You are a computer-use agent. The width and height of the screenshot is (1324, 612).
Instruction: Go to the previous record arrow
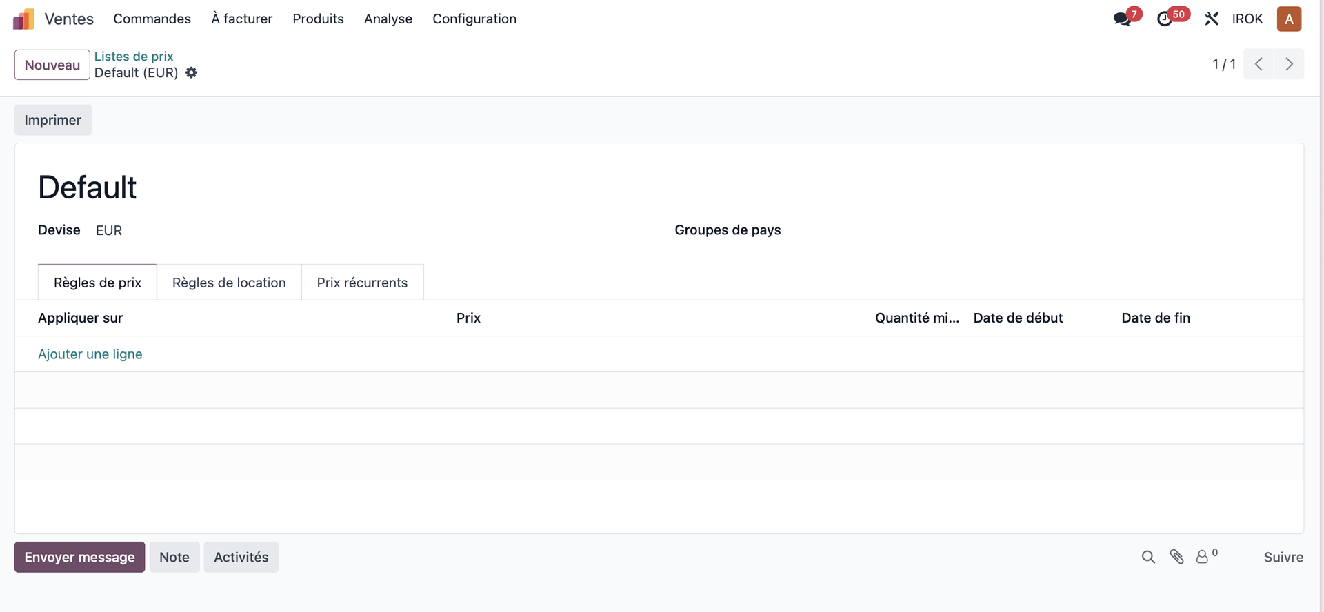pos(1258,64)
